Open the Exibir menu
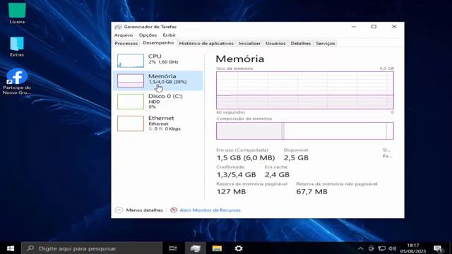The height and width of the screenshot is (254, 452). point(169,35)
